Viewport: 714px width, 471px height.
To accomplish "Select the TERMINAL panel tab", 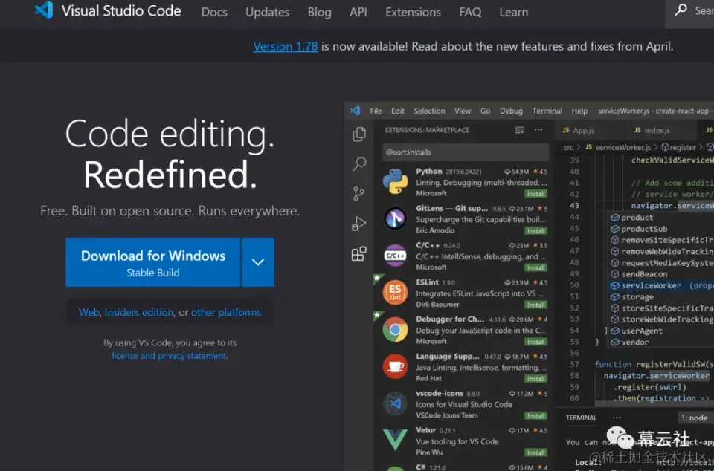I will [581, 418].
